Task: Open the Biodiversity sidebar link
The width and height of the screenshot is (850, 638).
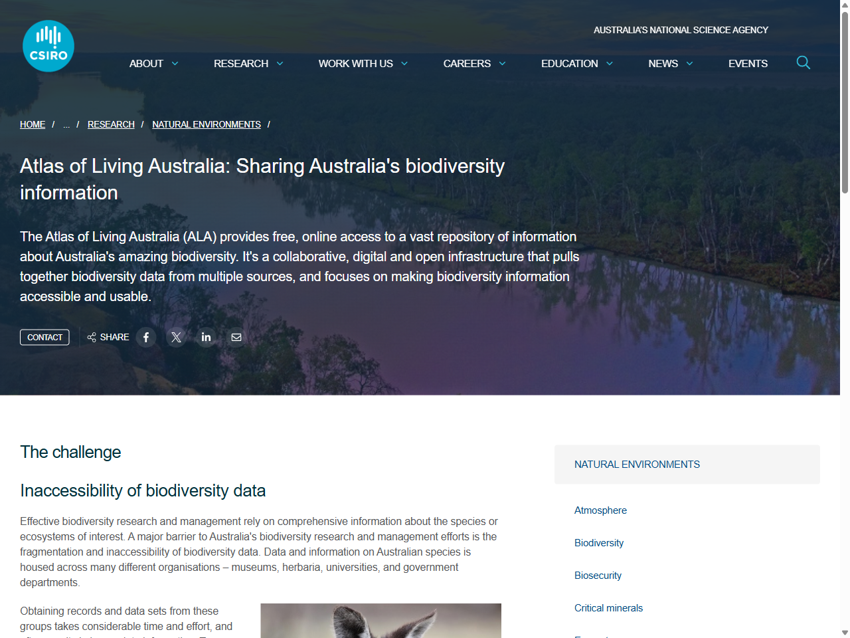Action: tap(599, 543)
